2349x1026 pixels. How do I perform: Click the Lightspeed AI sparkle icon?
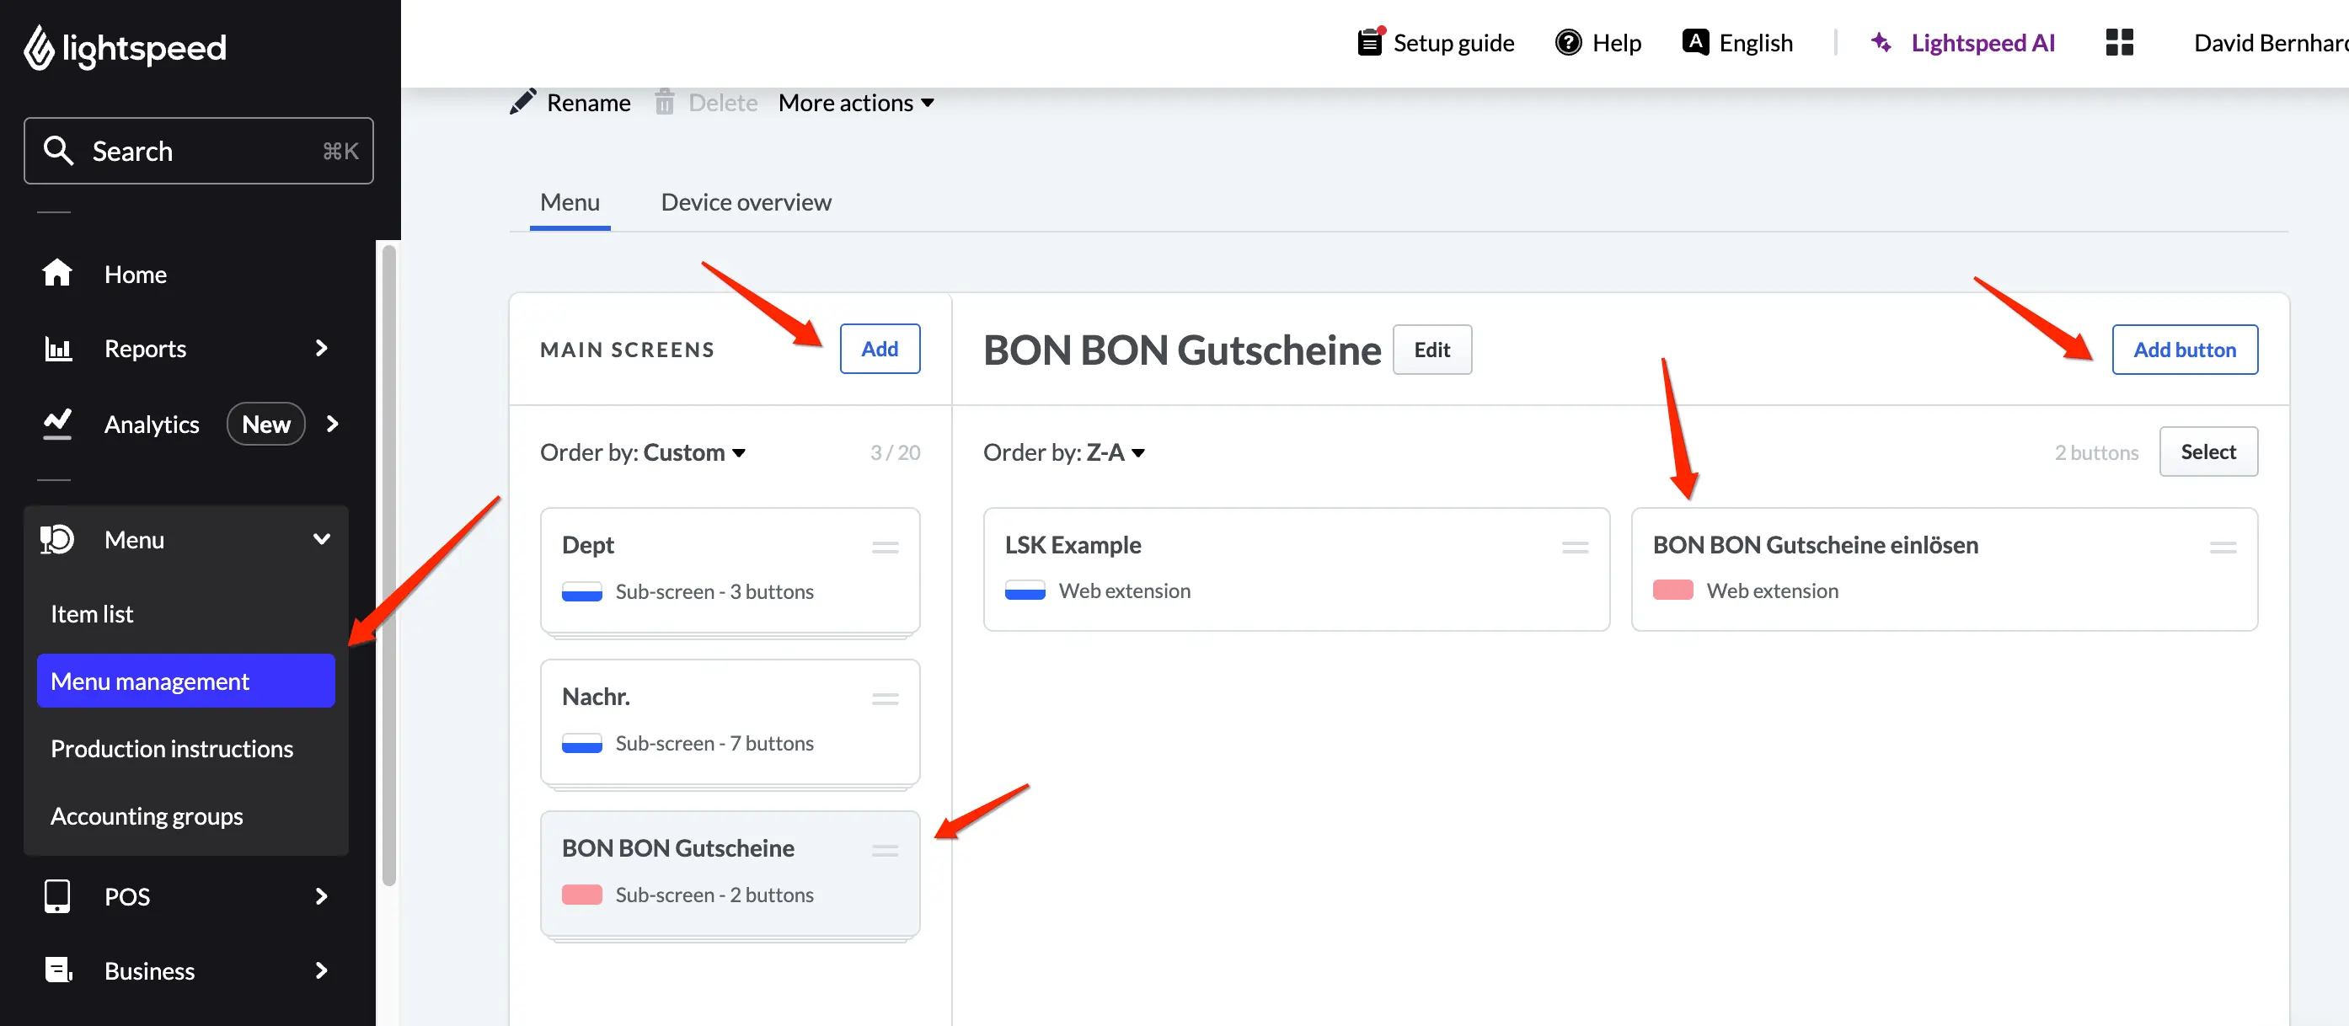(x=1881, y=42)
